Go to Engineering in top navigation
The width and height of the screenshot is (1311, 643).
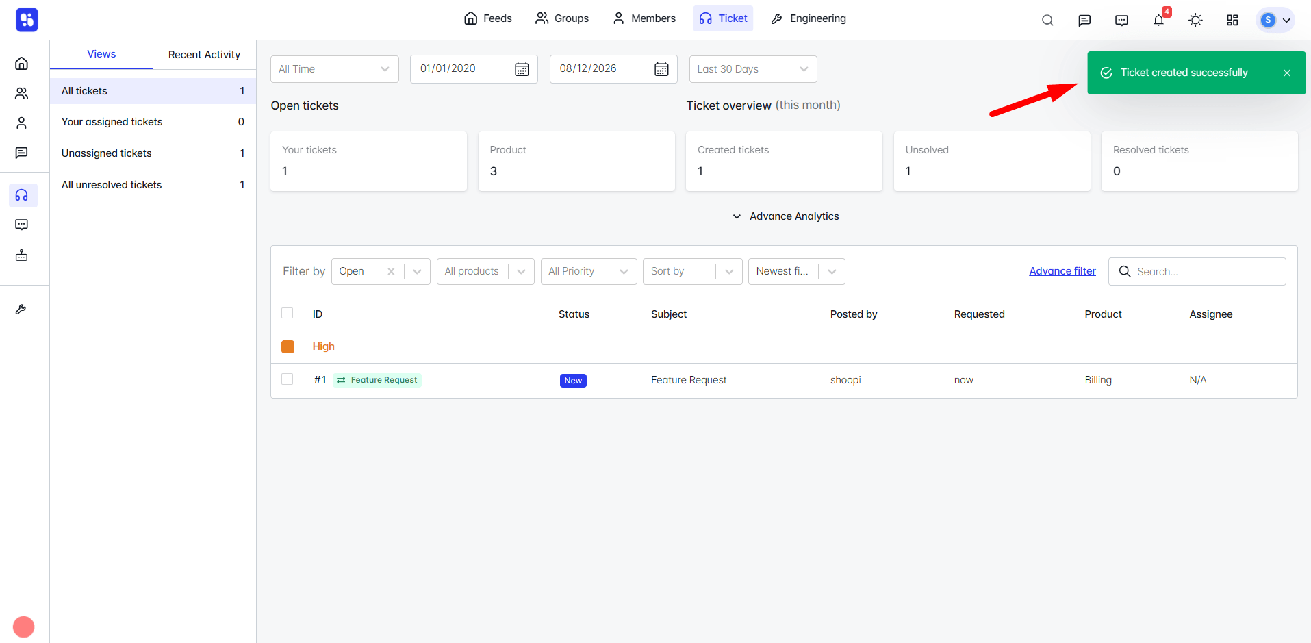pos(809,18)
